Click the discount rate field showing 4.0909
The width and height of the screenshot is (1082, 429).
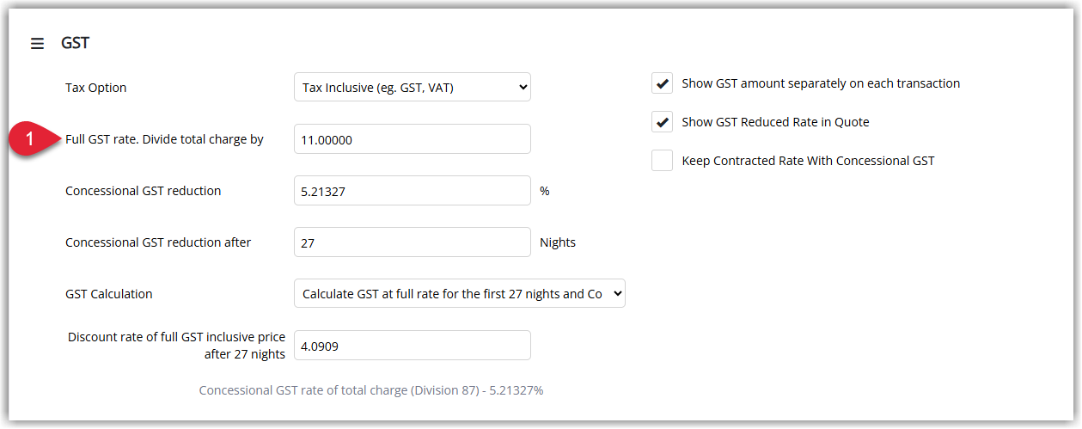pyautogui.click(x=413, y=345)
